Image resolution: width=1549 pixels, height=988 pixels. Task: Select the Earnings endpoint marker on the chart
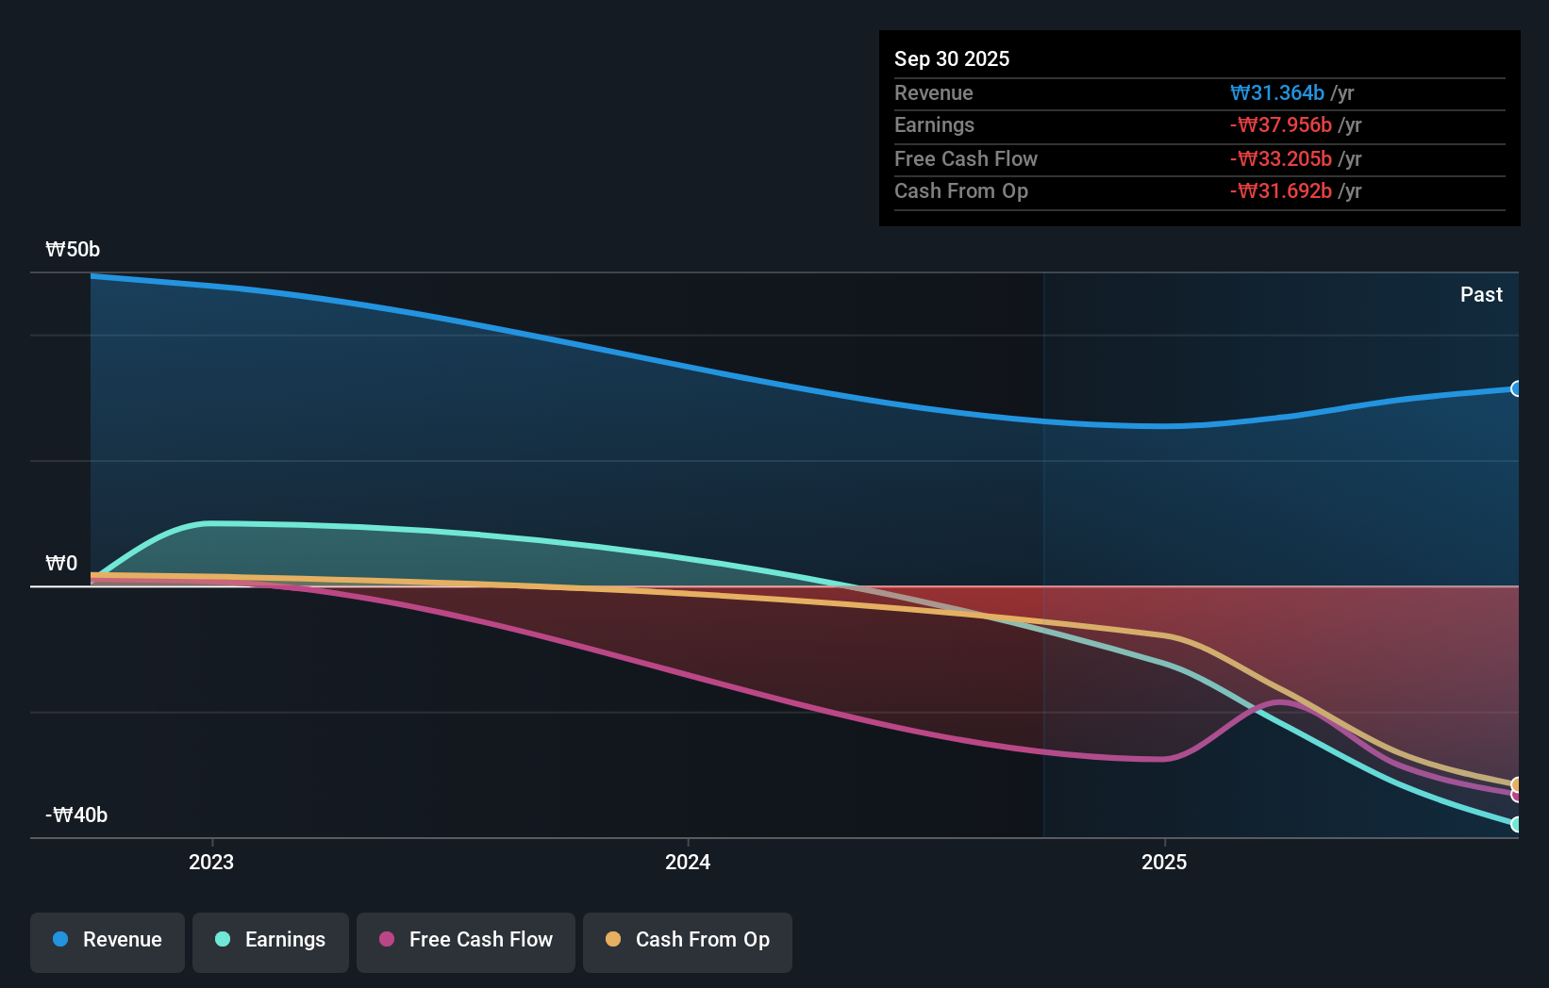point(1517,824)
